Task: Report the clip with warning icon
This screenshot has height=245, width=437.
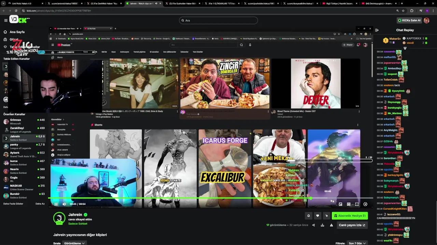Action: 331,225
